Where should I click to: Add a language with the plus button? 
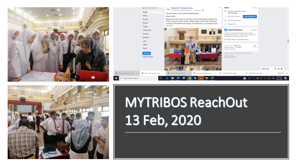coord(255,46)
